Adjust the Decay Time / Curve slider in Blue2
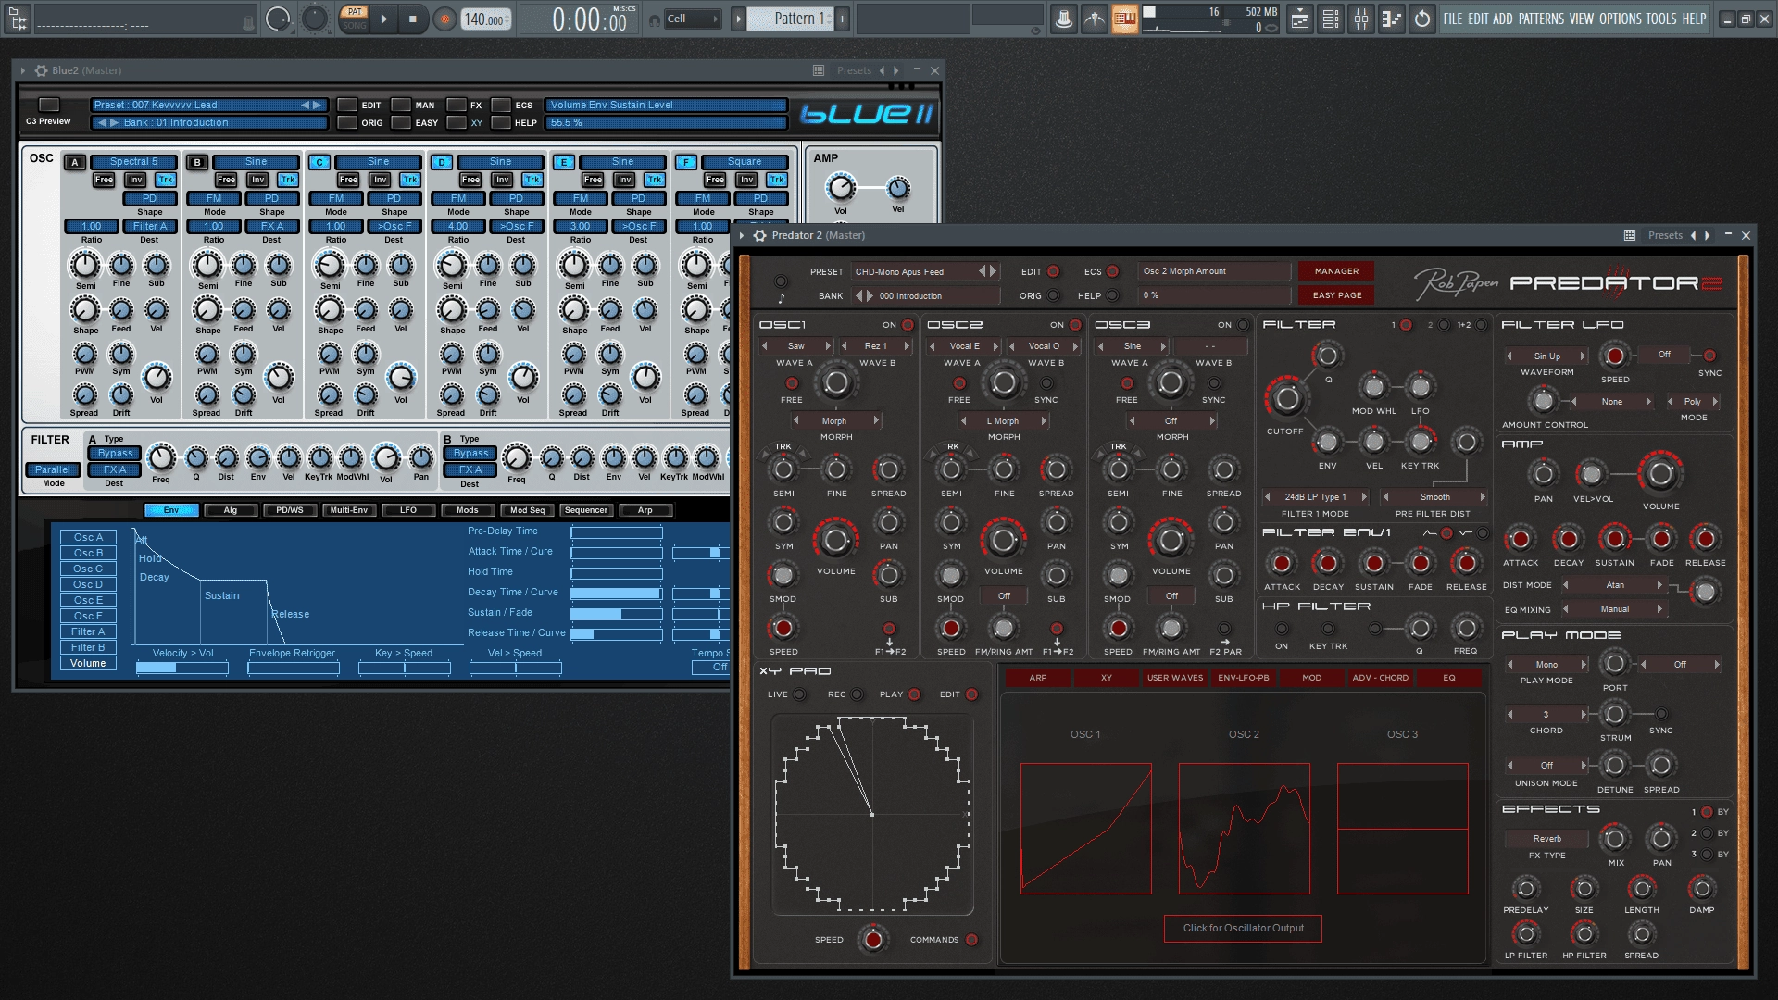The image size is (1778, 1000). (x=616, y=593)
